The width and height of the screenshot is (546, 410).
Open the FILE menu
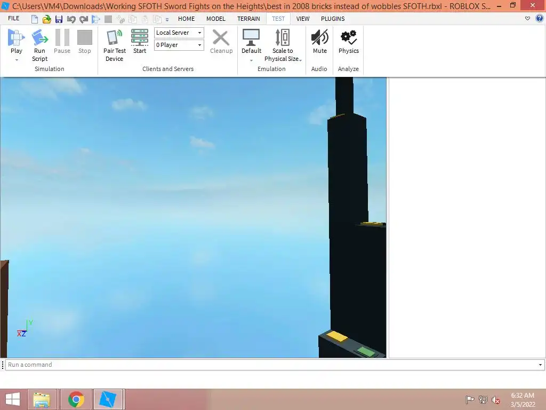tap(13, 19)
